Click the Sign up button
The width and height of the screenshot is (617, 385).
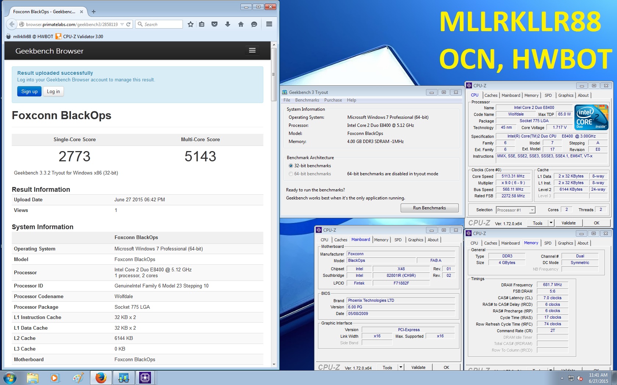(x=29, y=91)
